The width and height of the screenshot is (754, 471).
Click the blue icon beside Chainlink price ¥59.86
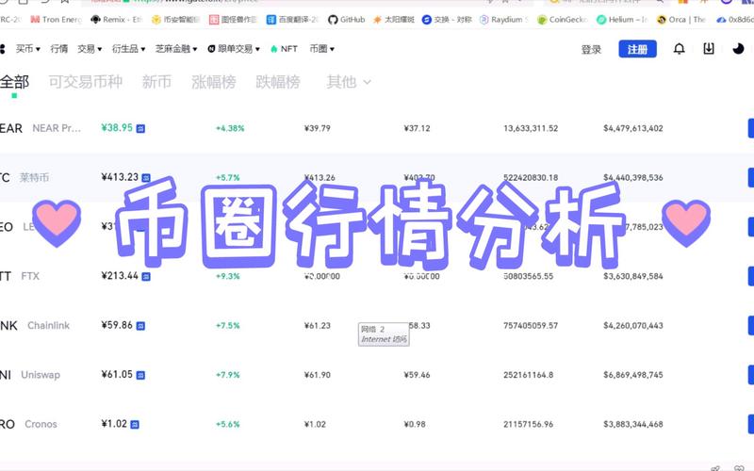(140, 326)
